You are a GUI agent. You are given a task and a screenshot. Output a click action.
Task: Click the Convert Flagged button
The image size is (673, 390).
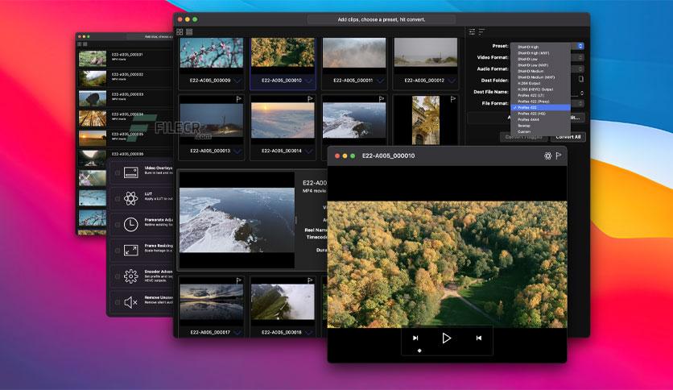[523, 137]
